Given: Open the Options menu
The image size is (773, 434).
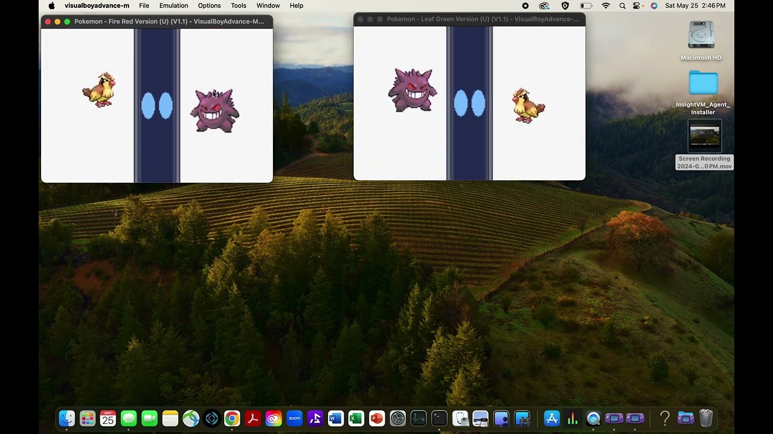Looking at the screenshot, I should [x=209, y=5].
